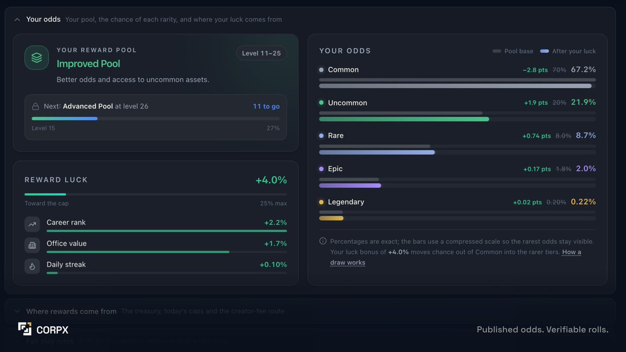The width and height of the screenshot is (626, 352).
Task: Click the +0.02 pts Legendary change label
Action: pos(527,202)
